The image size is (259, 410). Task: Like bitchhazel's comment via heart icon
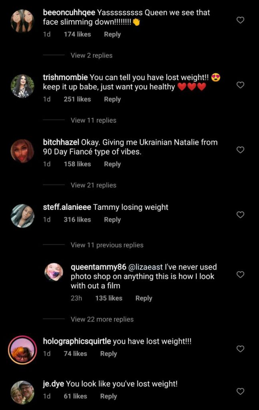pos(240,150)
